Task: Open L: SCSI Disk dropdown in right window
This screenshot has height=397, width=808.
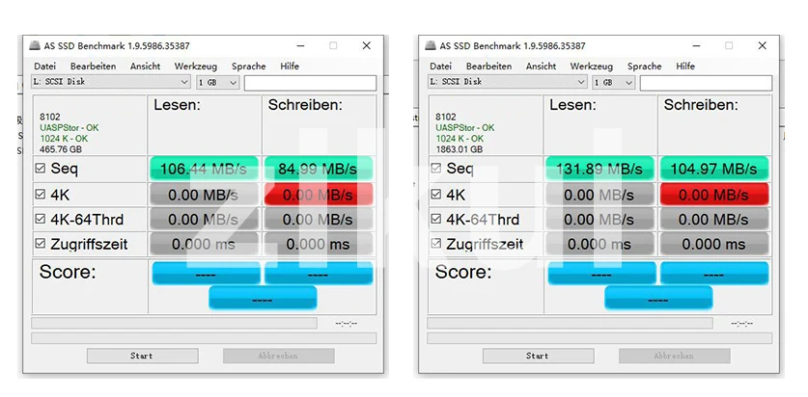Action: [x=507, y=82]
